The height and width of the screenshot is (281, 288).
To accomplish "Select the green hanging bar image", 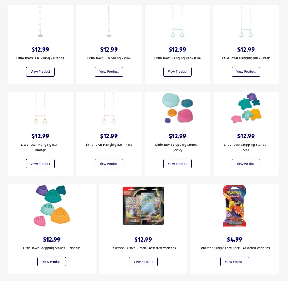I will pyautogui.click(x=246, y=24).
